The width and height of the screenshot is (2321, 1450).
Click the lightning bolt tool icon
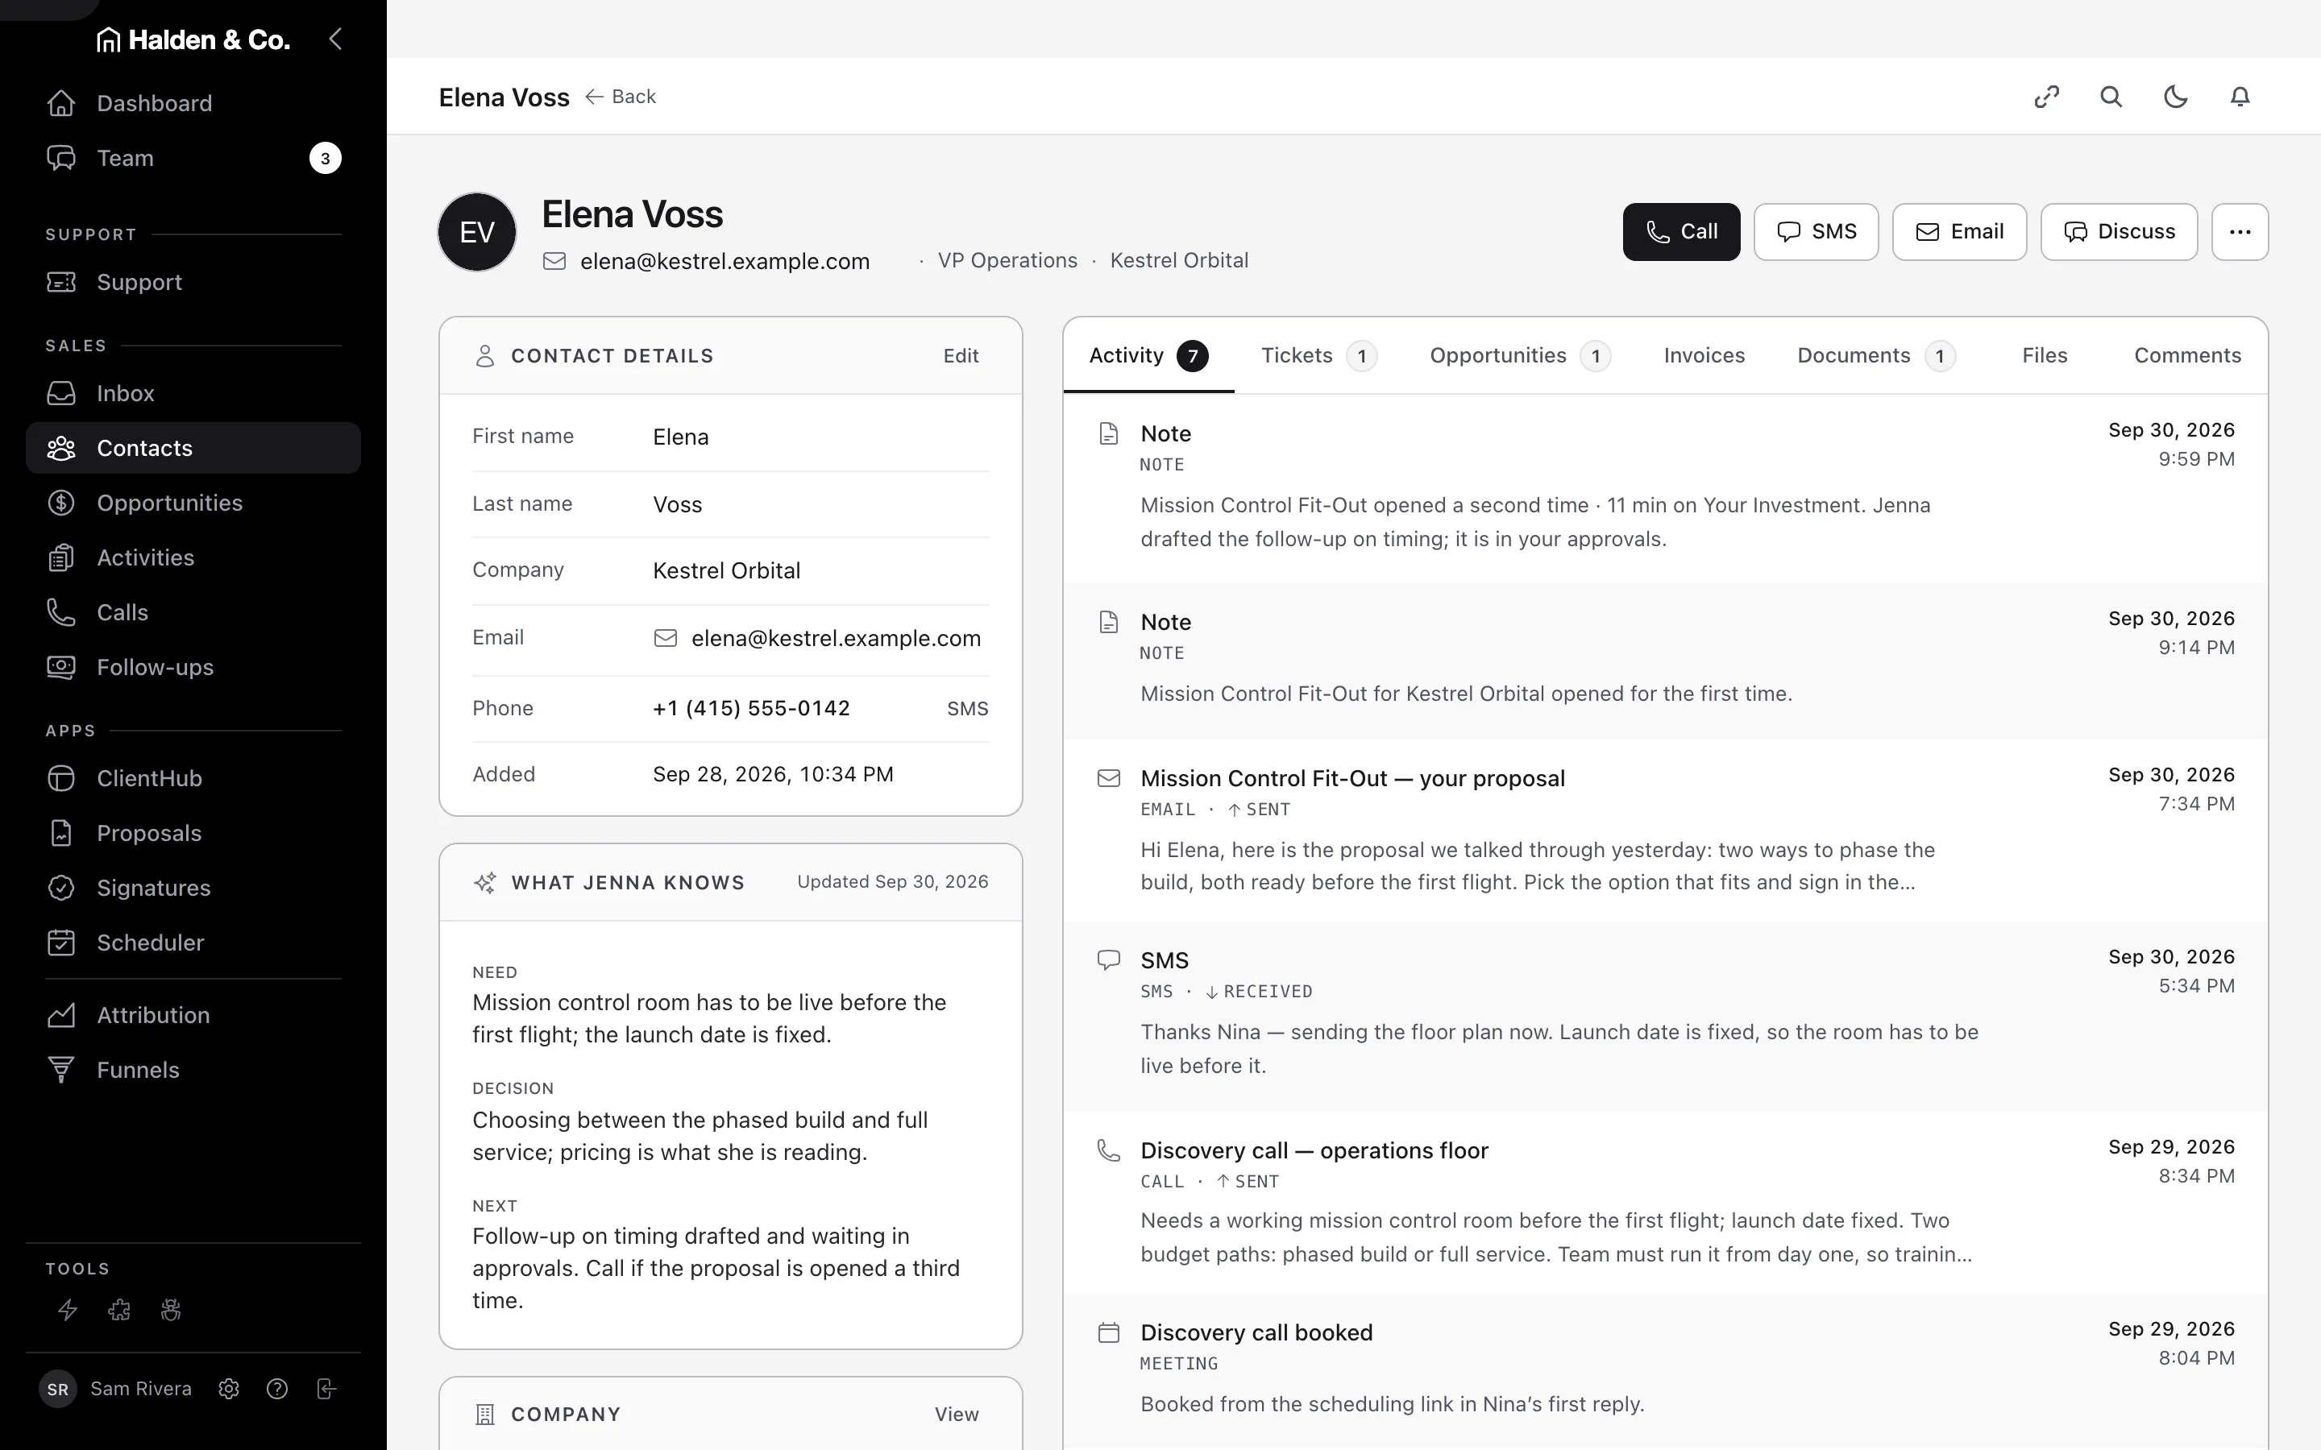pos(67,1310)
